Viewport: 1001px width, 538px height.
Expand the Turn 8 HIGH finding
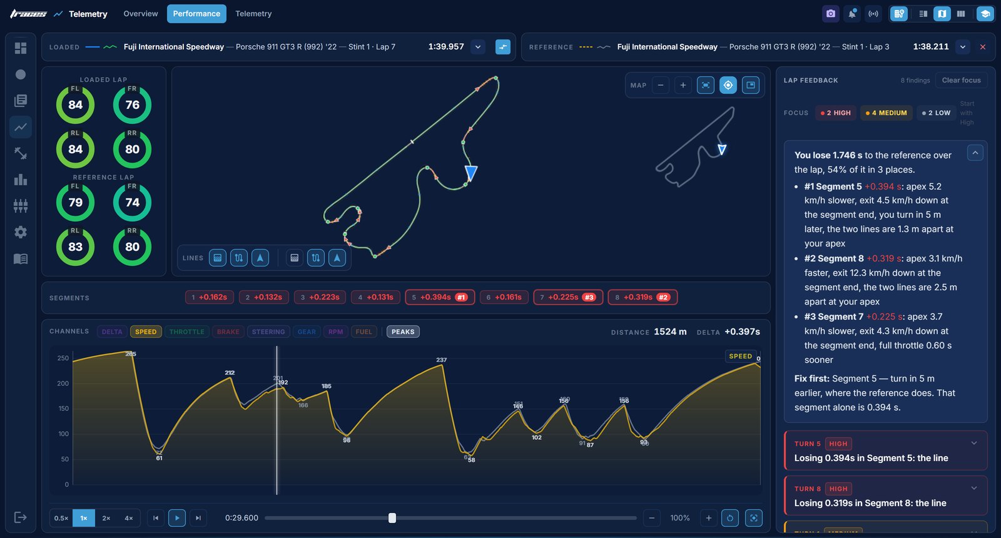885,495
